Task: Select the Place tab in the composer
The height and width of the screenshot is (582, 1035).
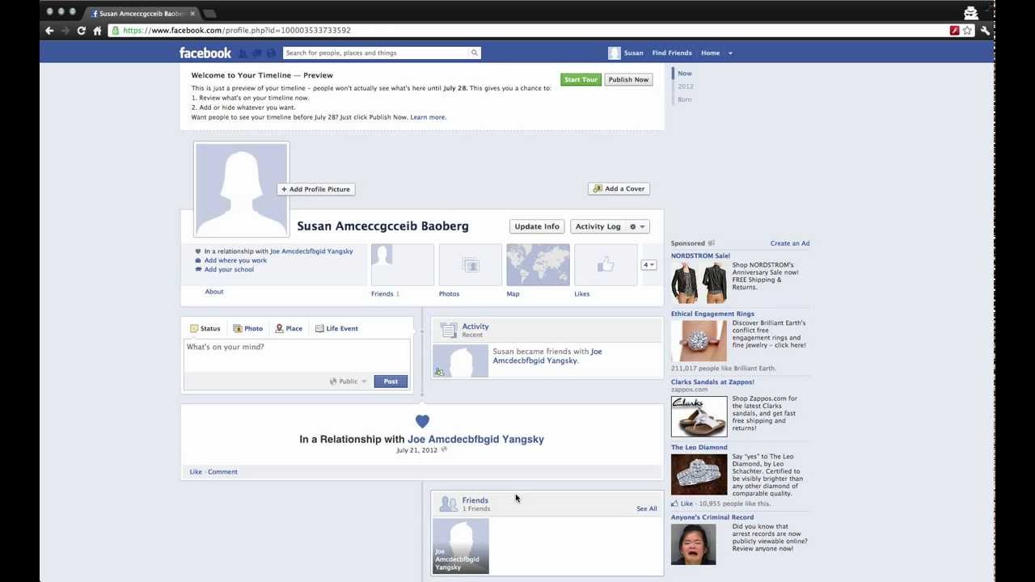Action: pyautogui.click(x=289, y=329)
